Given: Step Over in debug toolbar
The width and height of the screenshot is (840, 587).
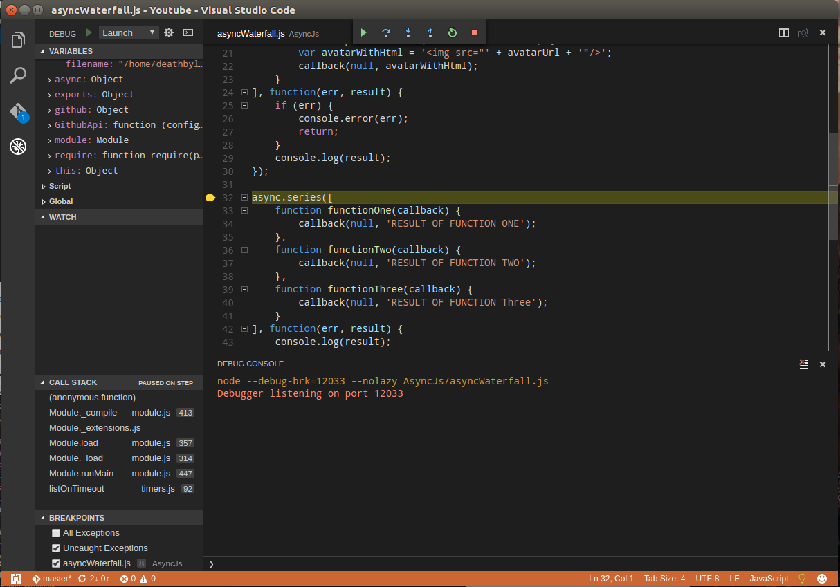Looking at the screenshot, I should [x=386, y=32].
